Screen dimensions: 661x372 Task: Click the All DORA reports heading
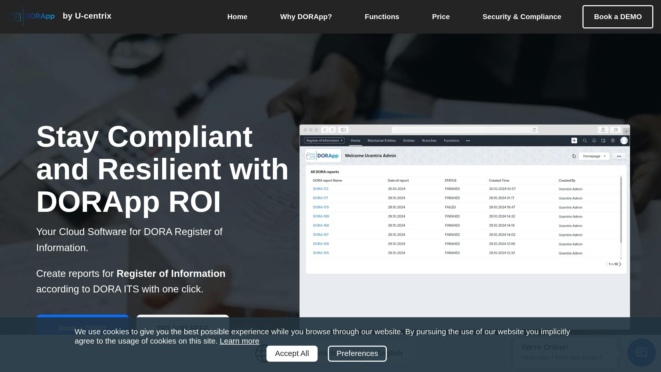tap(325, 172)
